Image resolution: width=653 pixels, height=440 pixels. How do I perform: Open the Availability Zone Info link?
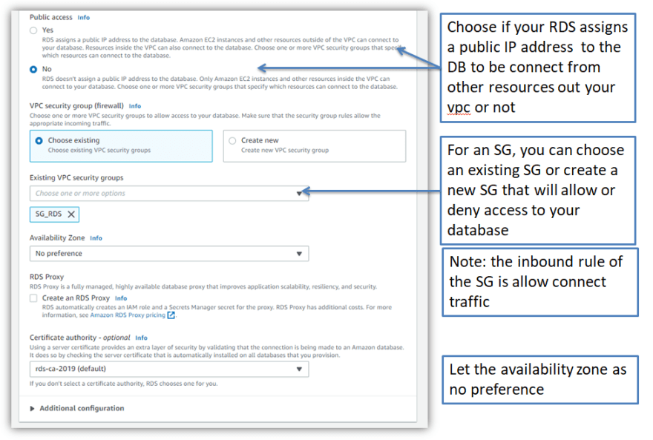pyautogui.click(x=96, y=238)
